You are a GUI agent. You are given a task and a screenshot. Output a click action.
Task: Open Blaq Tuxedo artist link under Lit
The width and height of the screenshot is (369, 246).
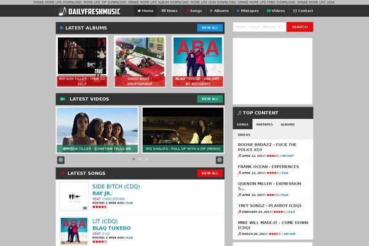[x=111, y=228]
